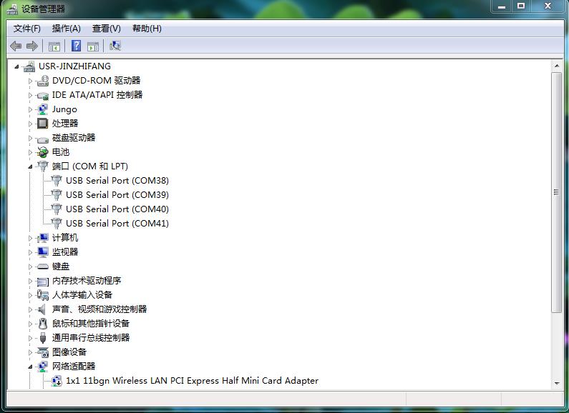Click the Forward arrow in the toolbar
The width and height of the screenshot is (569, 413).
pos(31,46)
